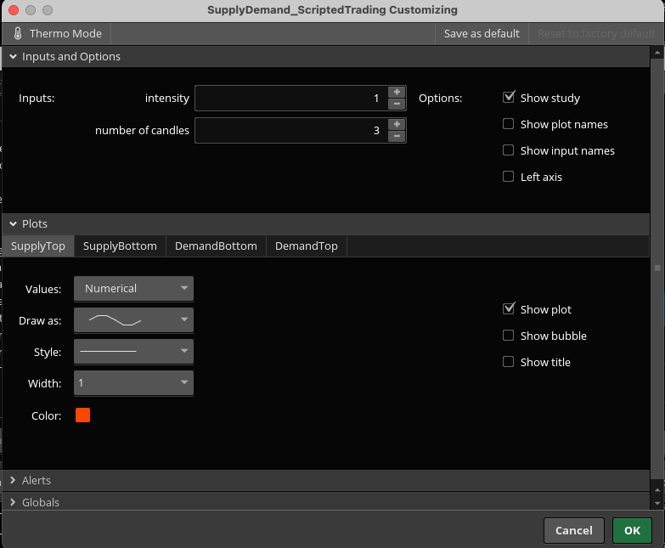Decrement number of candles value

point(397,136)
